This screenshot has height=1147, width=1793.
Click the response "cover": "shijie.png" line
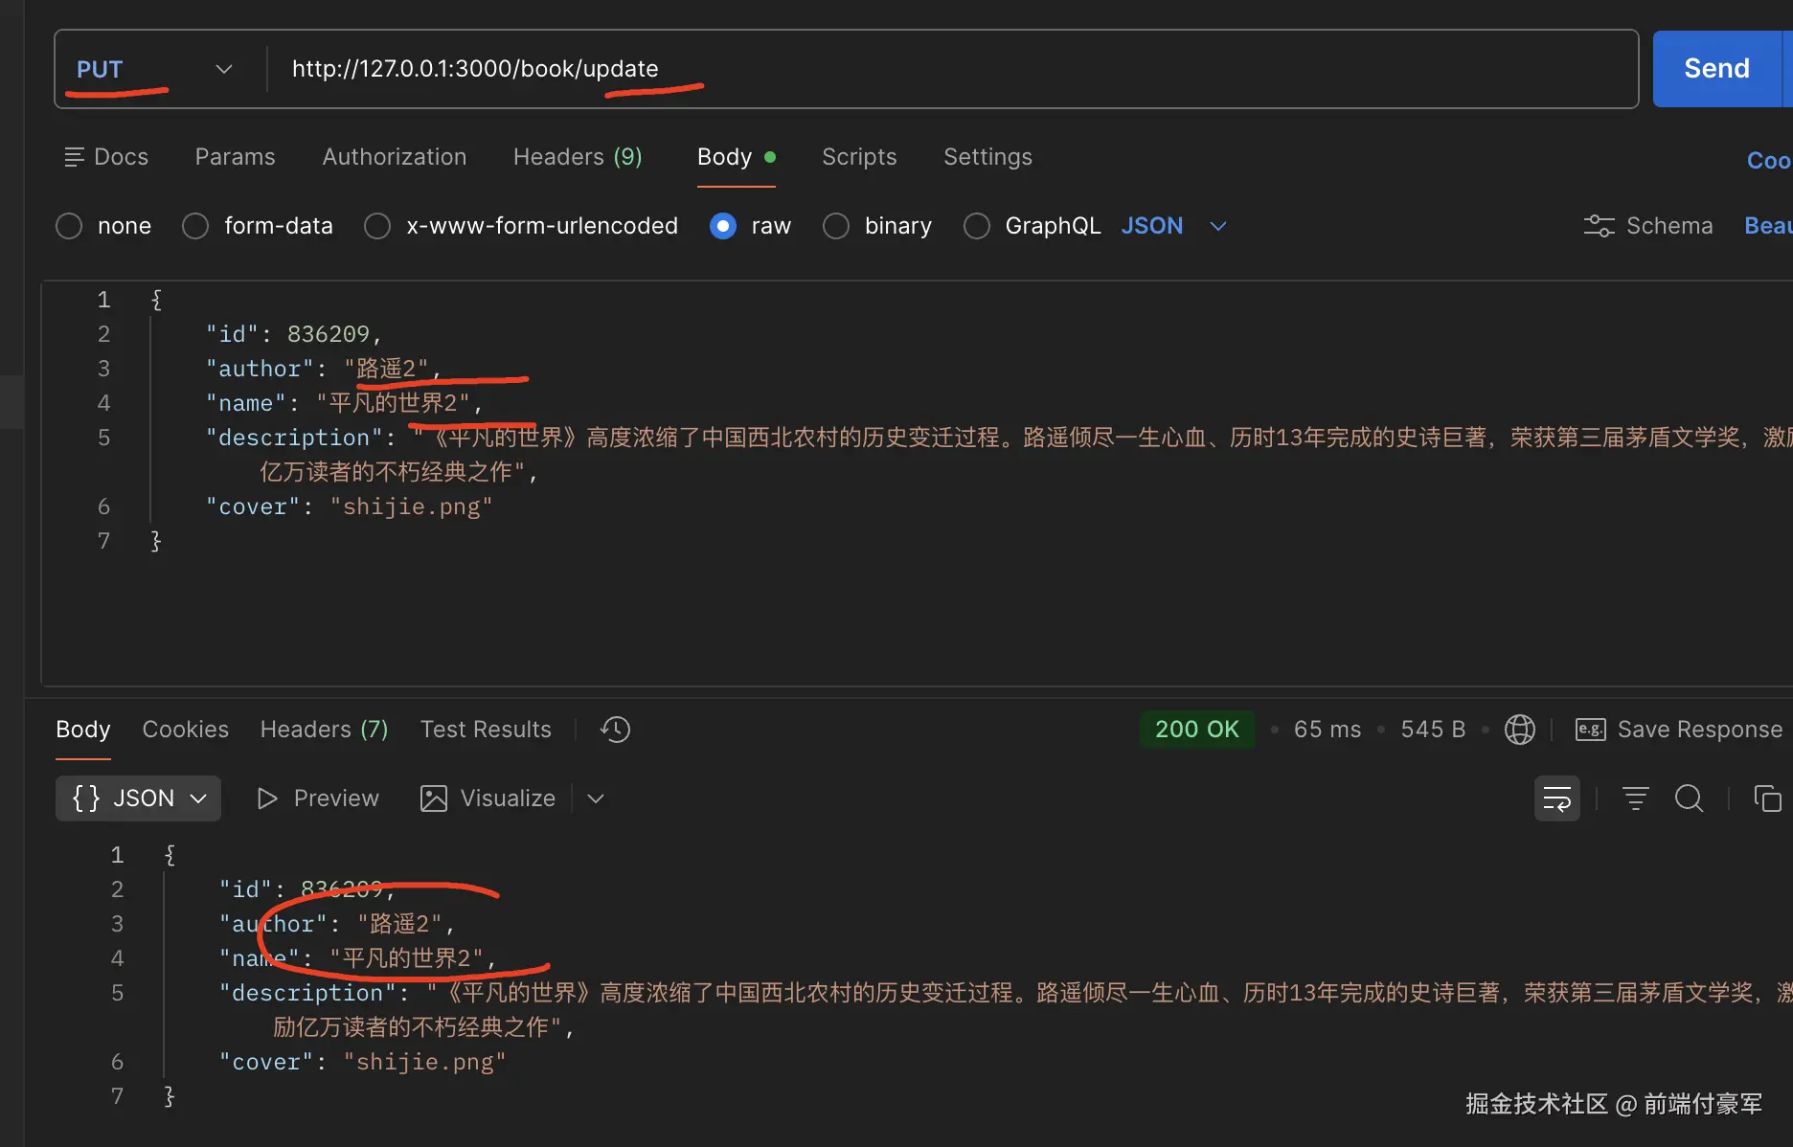pyautogui.click(x=363, y=1062)
